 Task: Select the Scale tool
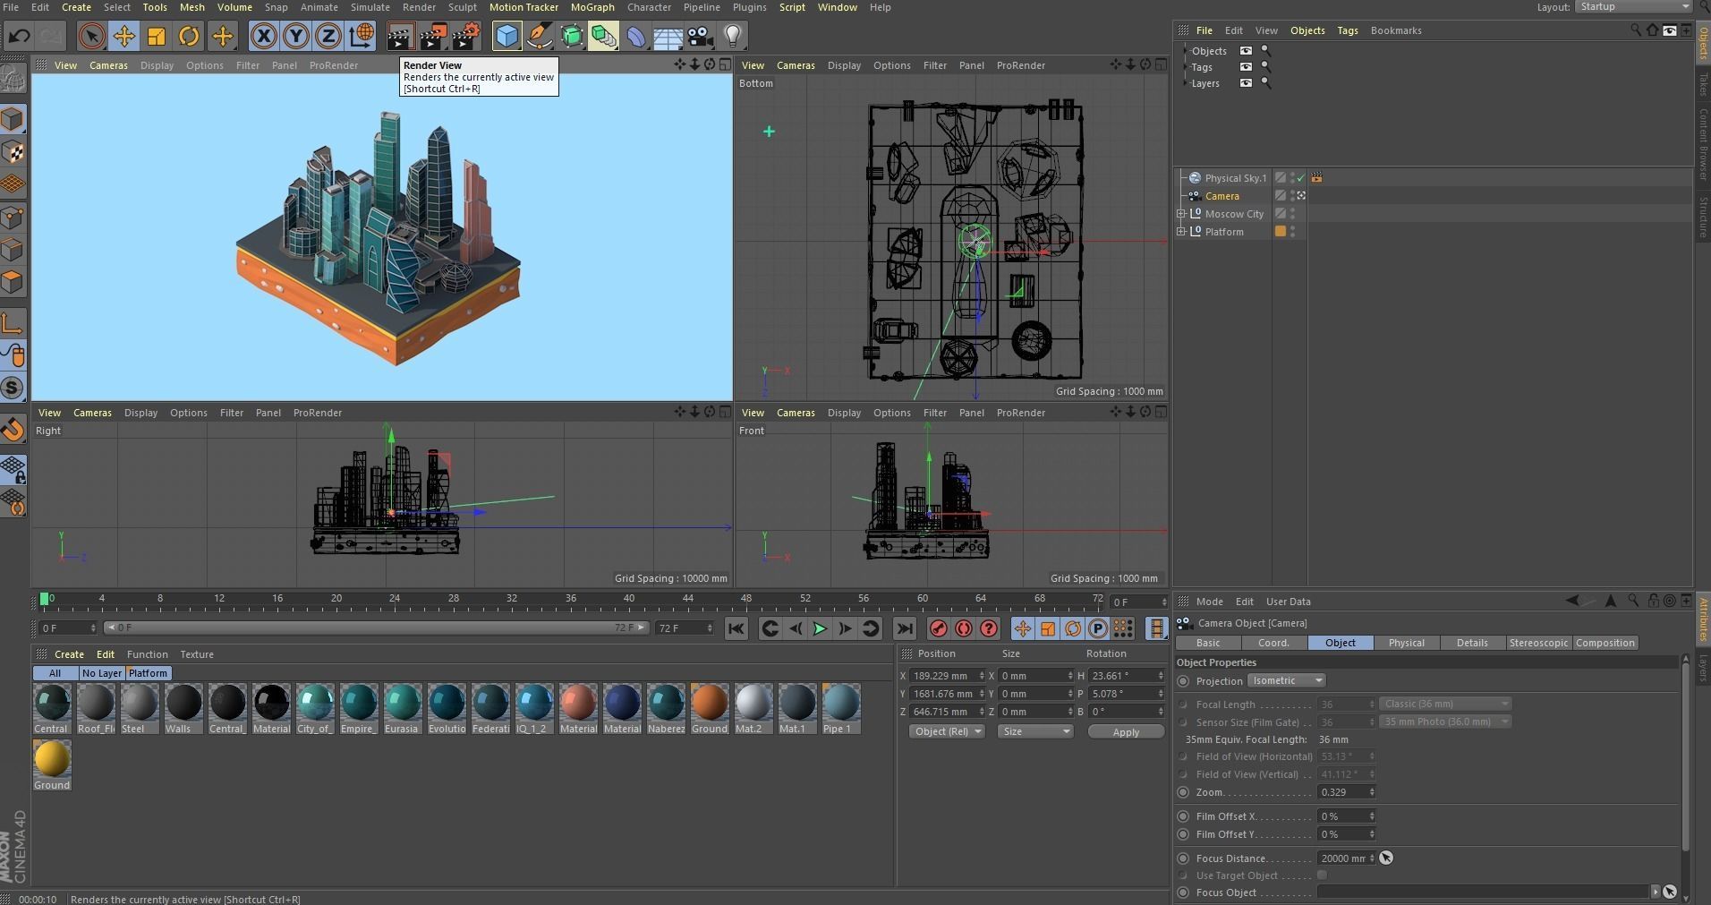156,36
